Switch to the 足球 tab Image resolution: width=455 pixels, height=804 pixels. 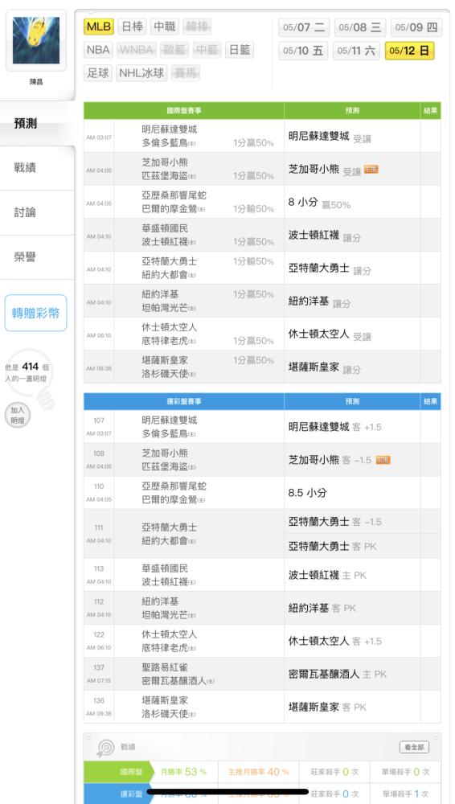(x=98, y=73)
